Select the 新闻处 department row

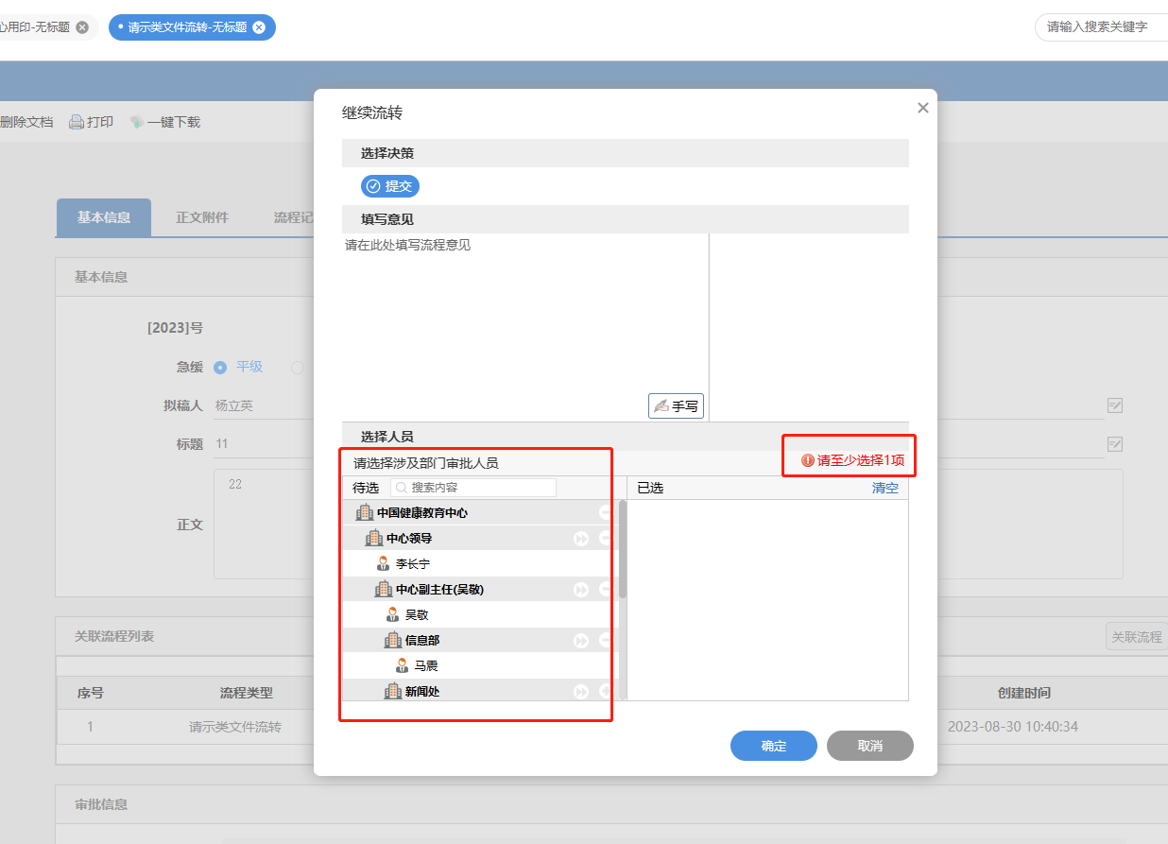tap(479, 691)
